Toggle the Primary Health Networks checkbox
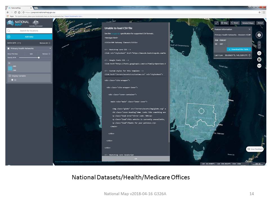The width and height of the screenshot is (270, 203). [x=8, y=48]
